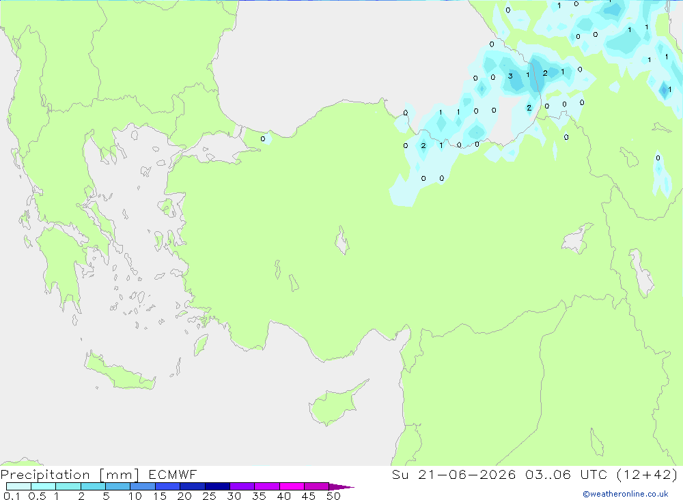Click the '0.5' legend label

37,496
